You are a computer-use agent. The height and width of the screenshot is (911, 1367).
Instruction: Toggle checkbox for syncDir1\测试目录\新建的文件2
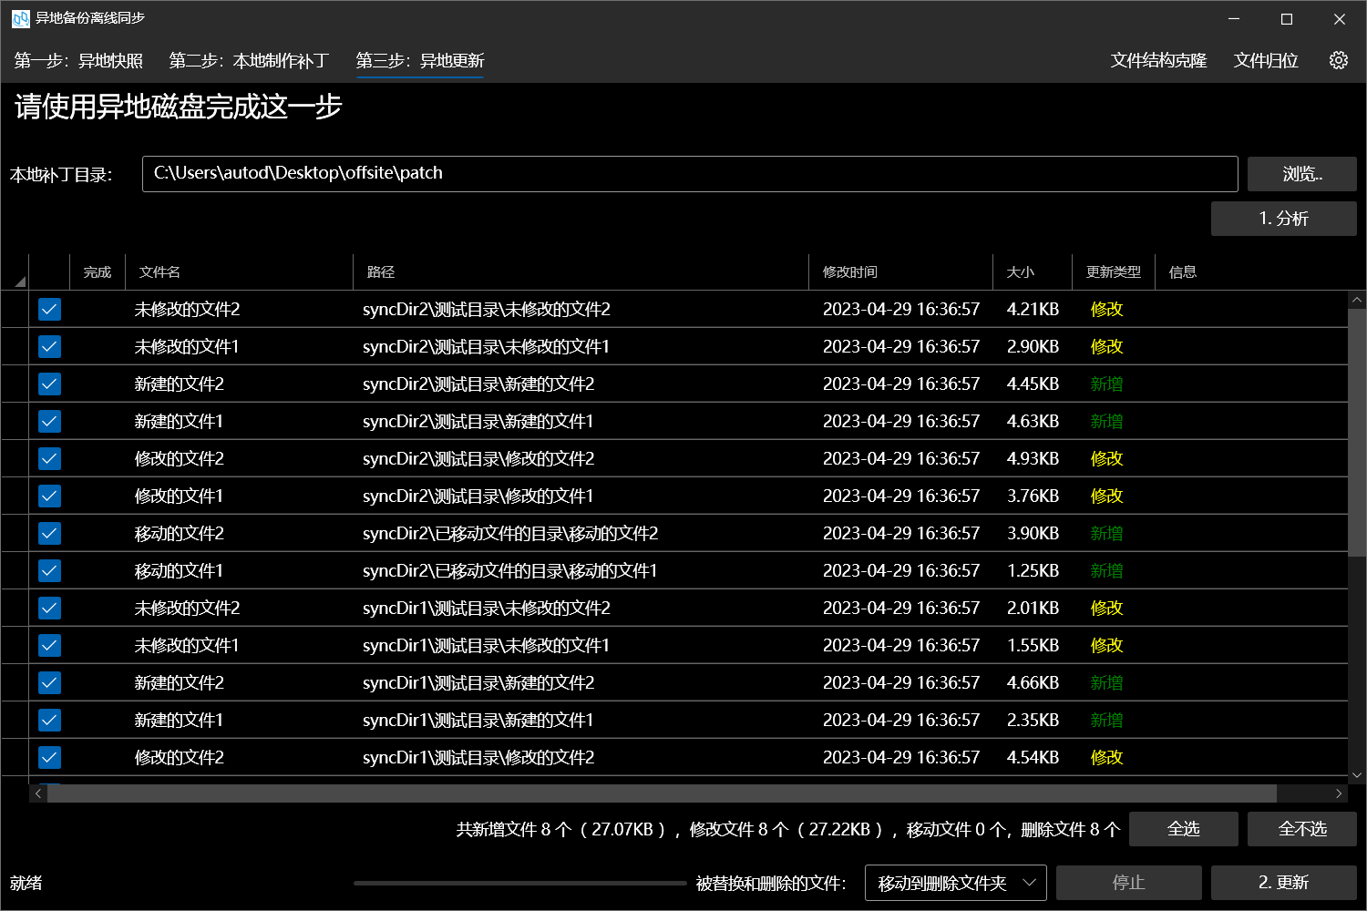point(50,683)
